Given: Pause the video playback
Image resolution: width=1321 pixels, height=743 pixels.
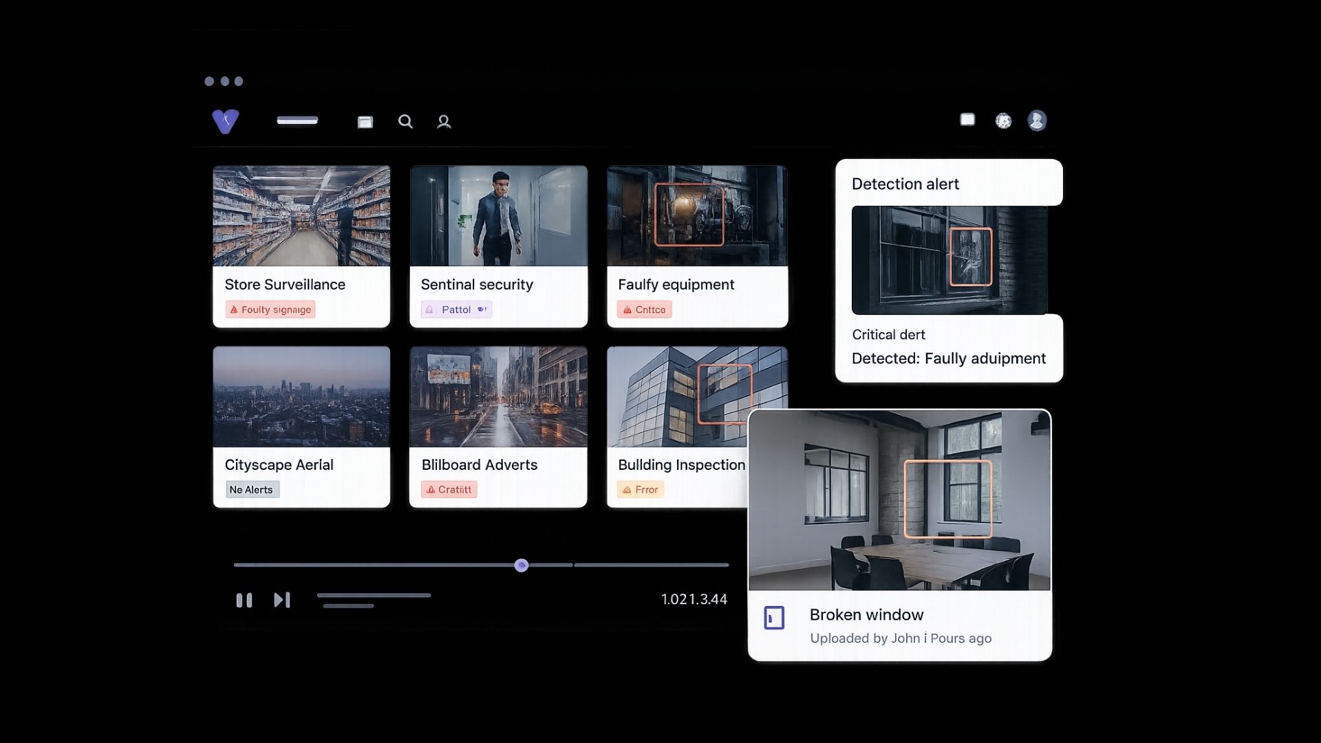Looking at the screenshot, I should 244,600.
